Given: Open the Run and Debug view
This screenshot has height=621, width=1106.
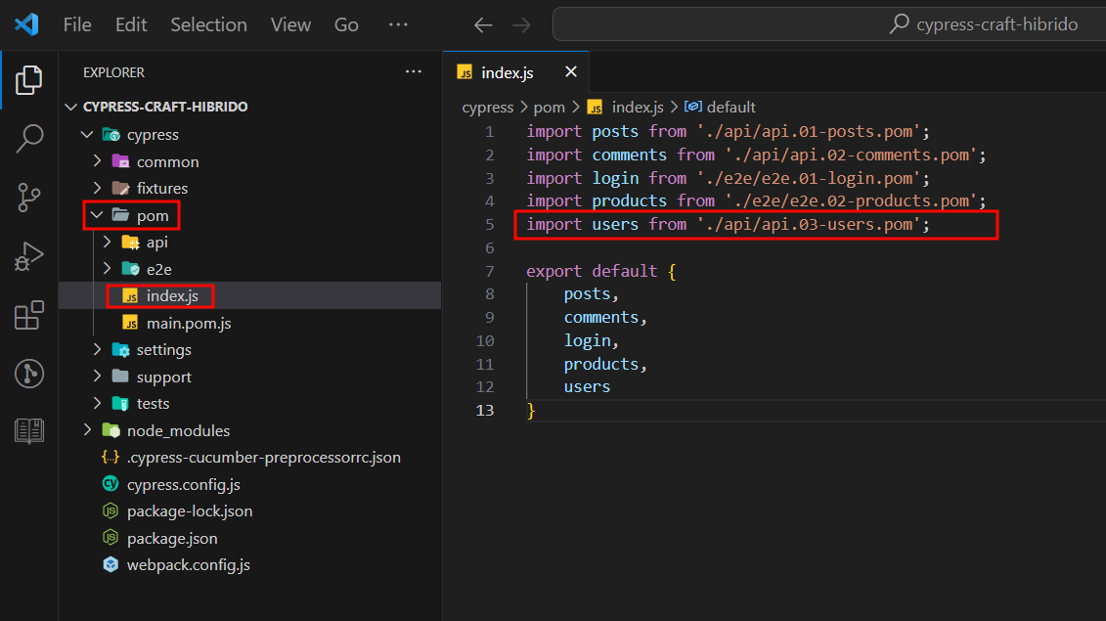Looking at the screenshot, I should 29,256.
